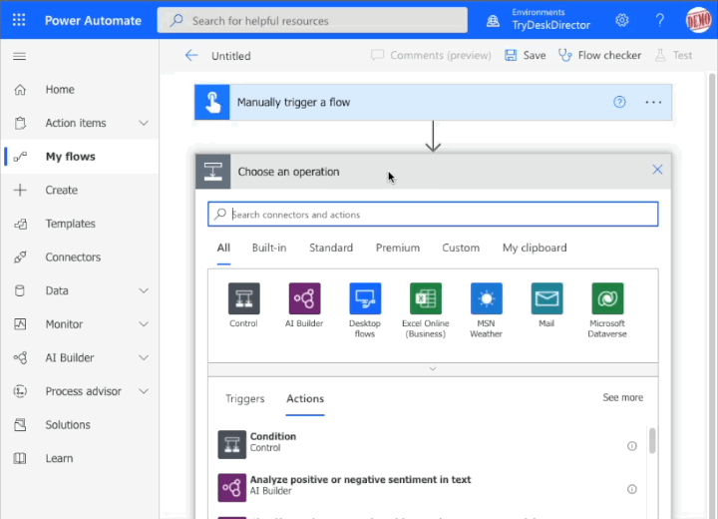Switch to the Standard tab
Viewport: 718px width, 519px height.
[x=331, y=249]
